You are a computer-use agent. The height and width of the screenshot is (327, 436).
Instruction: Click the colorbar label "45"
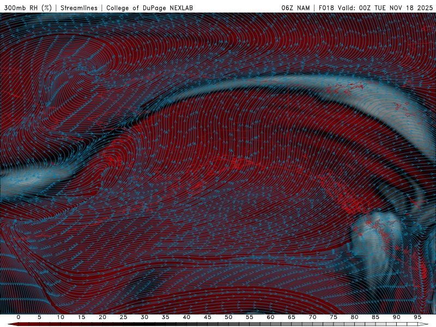(208, 317)
